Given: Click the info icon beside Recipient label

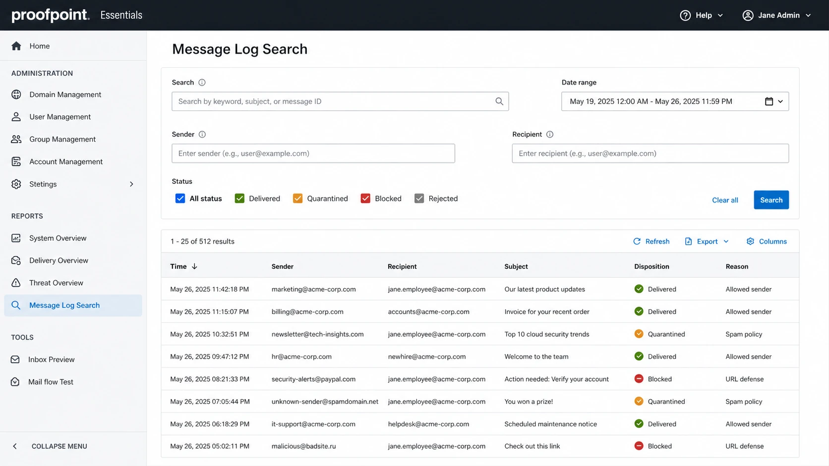Looking at the screenshot, I should 550,134.
